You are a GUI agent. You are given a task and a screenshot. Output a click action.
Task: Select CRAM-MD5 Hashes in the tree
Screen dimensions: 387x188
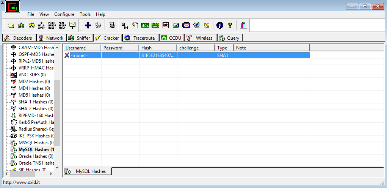(x=36, y=48)
